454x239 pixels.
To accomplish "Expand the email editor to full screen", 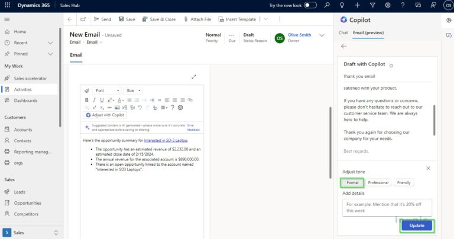I will [x=194, y=77].
